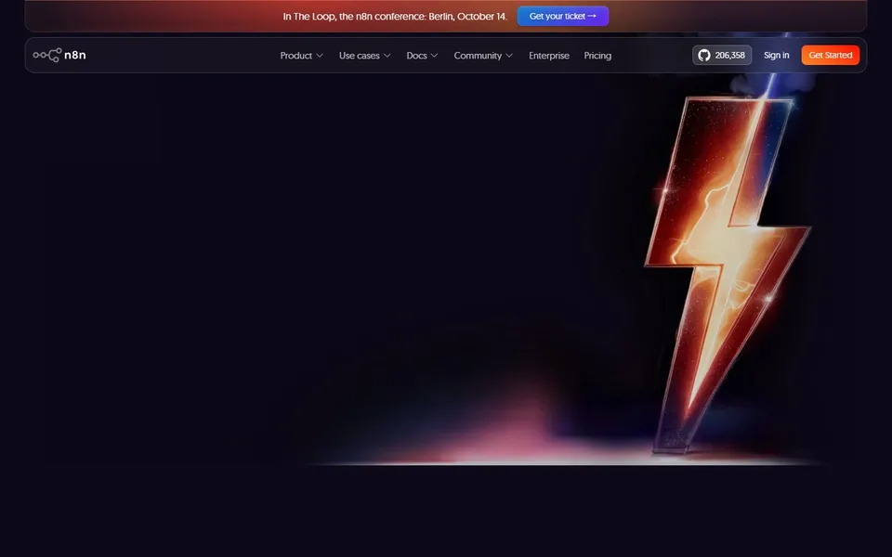The height and width of the screenshot is (557, 892).
Task: Click the In The Loop conference announcement text
Action: coord(395,17)
